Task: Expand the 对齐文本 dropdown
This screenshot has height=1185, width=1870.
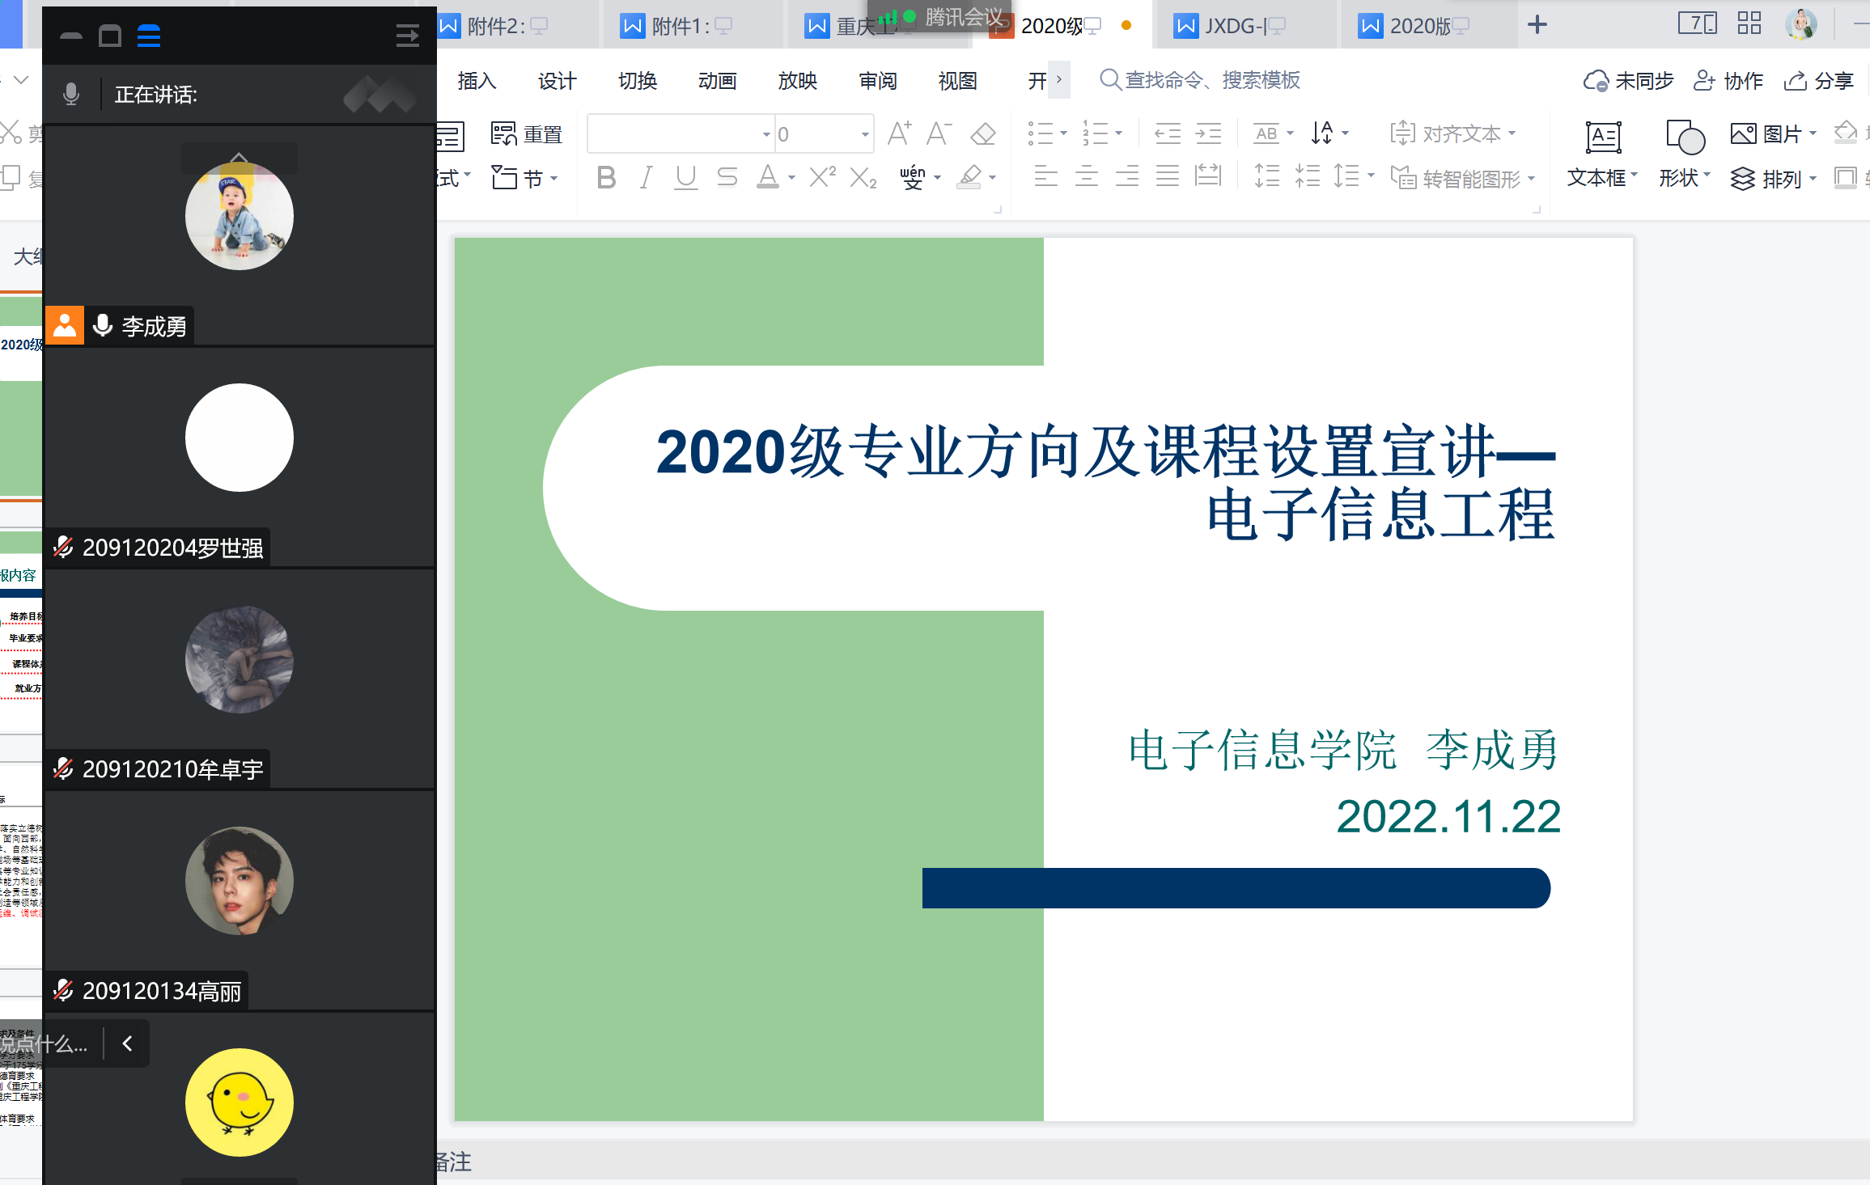Action: [x=1512, y=133]
